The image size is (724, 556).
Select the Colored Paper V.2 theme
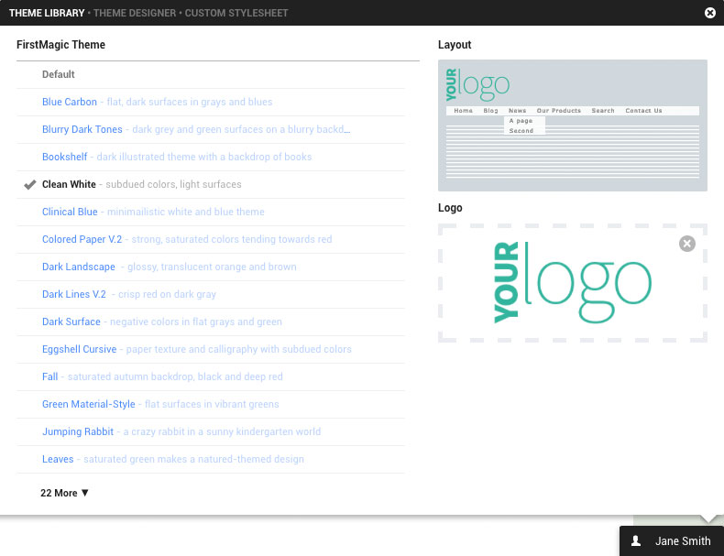tap(82, 240)
